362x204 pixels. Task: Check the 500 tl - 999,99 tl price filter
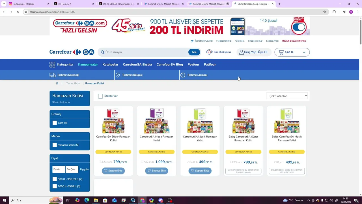(55, 179)
